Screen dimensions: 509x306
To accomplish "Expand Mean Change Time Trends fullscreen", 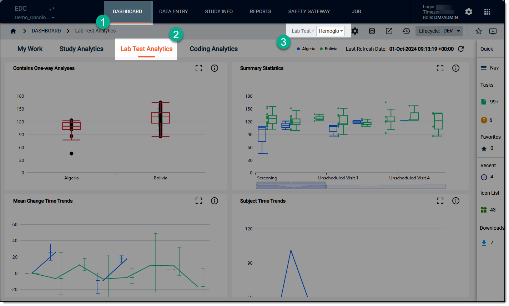I will (x=199, y=201).
